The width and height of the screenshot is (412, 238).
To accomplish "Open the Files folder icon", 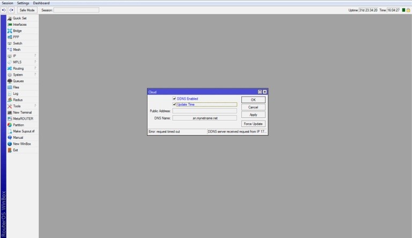I will pos(10,87).
